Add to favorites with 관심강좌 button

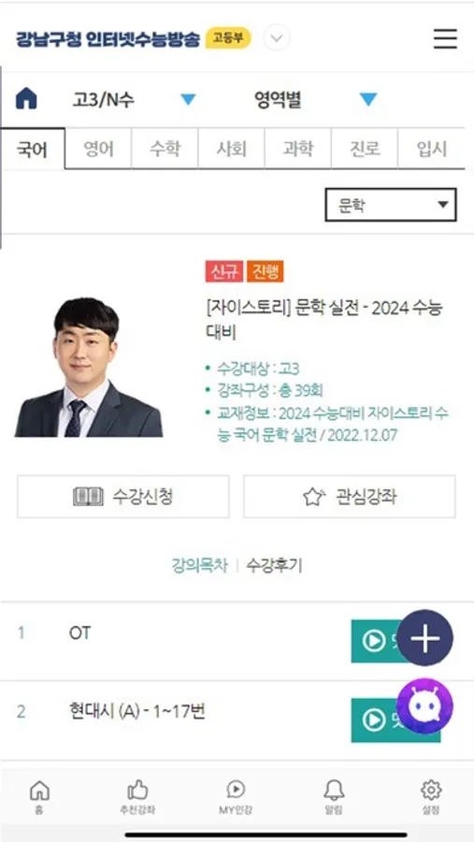click(350, 497)
